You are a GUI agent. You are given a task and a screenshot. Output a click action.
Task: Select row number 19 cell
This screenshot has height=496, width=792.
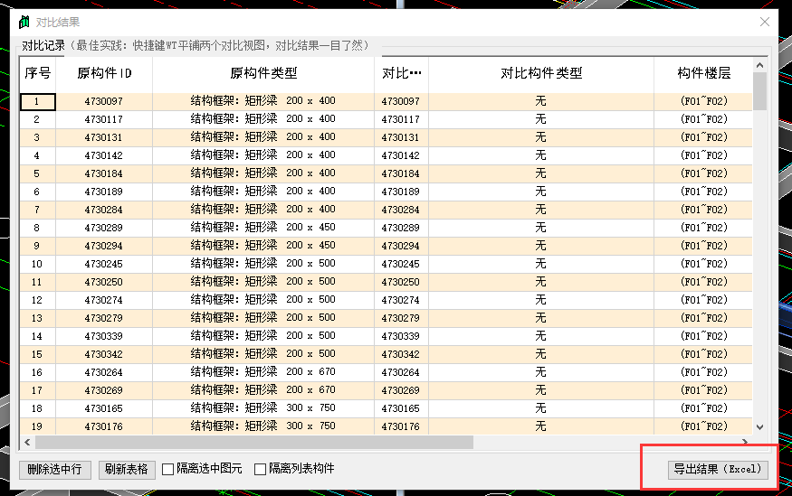[x=38, y=426]
